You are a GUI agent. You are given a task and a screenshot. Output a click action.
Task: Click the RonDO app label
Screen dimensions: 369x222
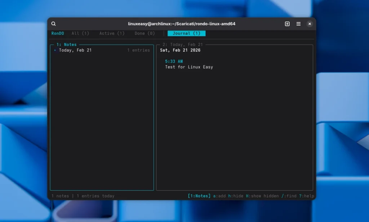click(58, 33)
